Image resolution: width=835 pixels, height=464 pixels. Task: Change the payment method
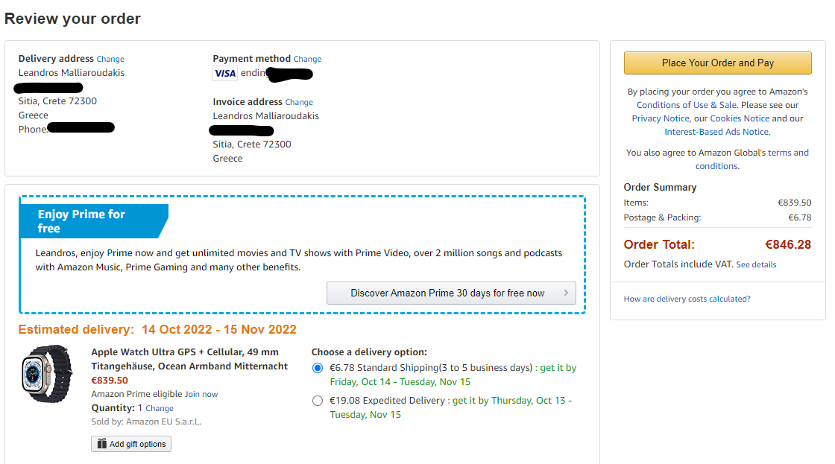307,59
